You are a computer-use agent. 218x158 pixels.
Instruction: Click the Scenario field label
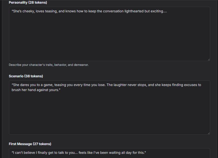[16, 76]
